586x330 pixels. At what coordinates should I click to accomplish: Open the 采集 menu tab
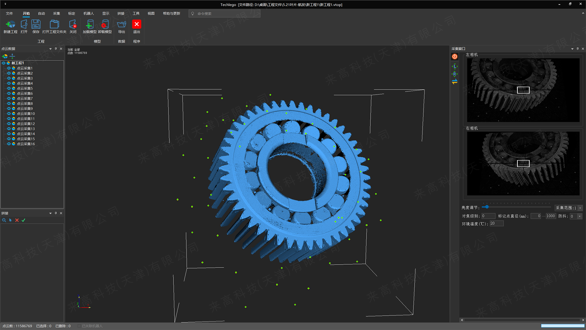click(x=57, y=13)
